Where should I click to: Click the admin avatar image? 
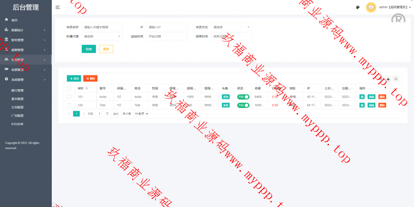pos(371,7)
